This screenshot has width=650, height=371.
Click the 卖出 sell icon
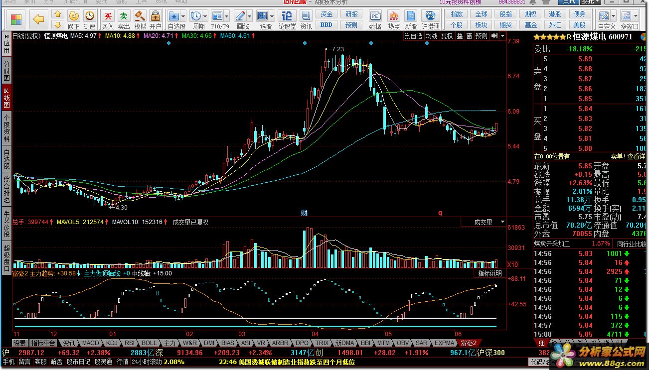click(x=124, y=20)
